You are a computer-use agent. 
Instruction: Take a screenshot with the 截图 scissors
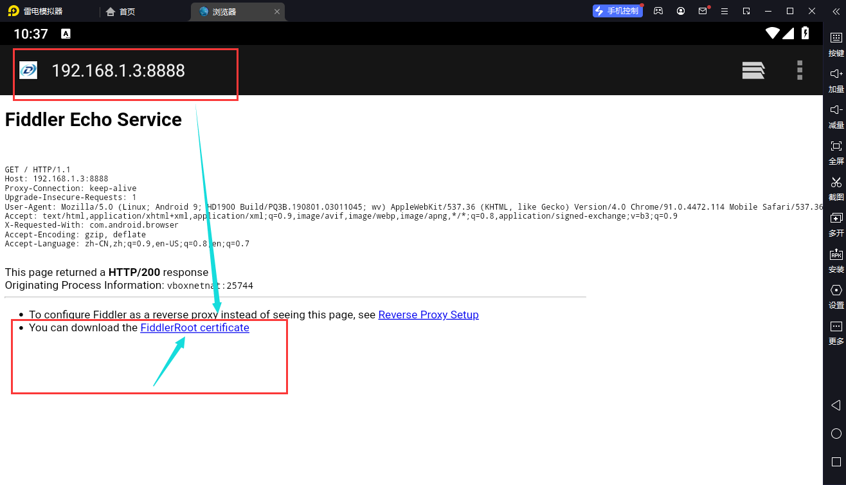click(x=836, y=188)
